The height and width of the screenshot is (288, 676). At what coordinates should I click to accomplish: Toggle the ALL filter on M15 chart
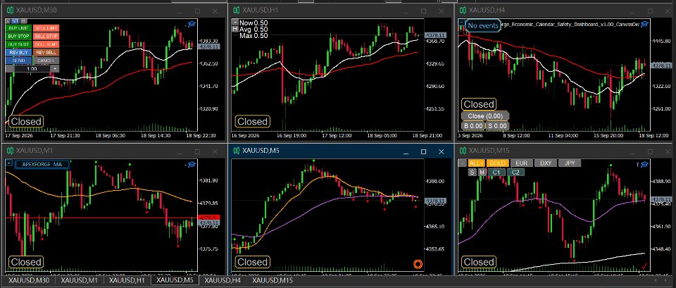tap(477, 163)
